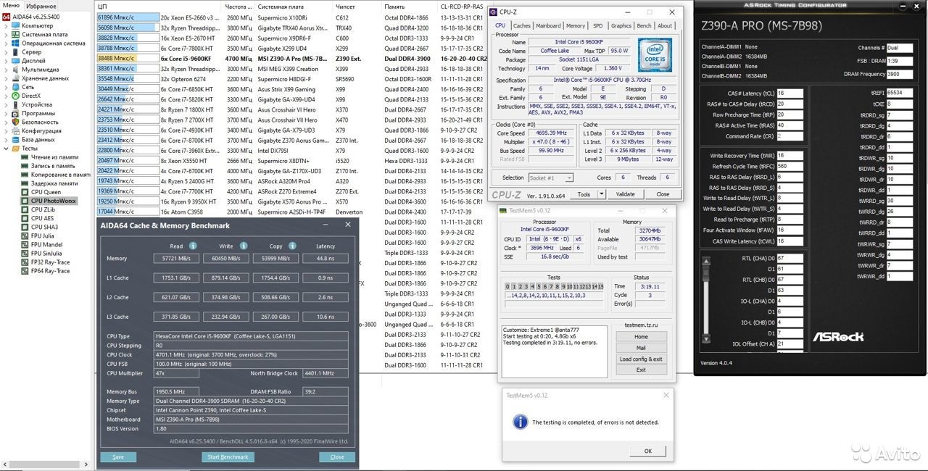This screenshot has height=471, width=928.
Task: Open the Caches tab in CPU-Z
Action: tap(521, 25)
